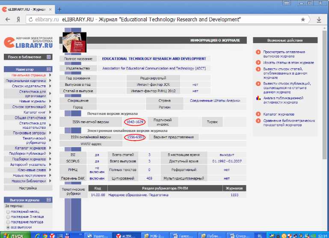Viewport: 329px width, 238px height.
Task: Expand the 'Поиск в библиотеке' panel
Action: click(x=48, y=57)
